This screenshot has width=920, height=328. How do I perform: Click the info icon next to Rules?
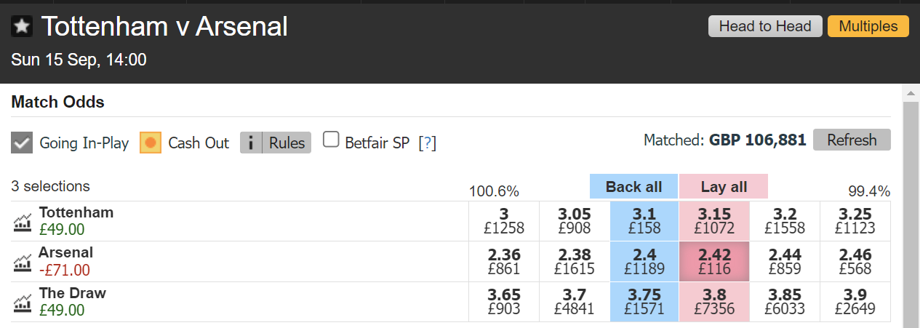(251, 143)
